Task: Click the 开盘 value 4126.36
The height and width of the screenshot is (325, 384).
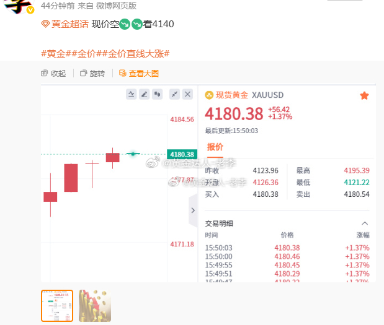Action: click(266, 182)
